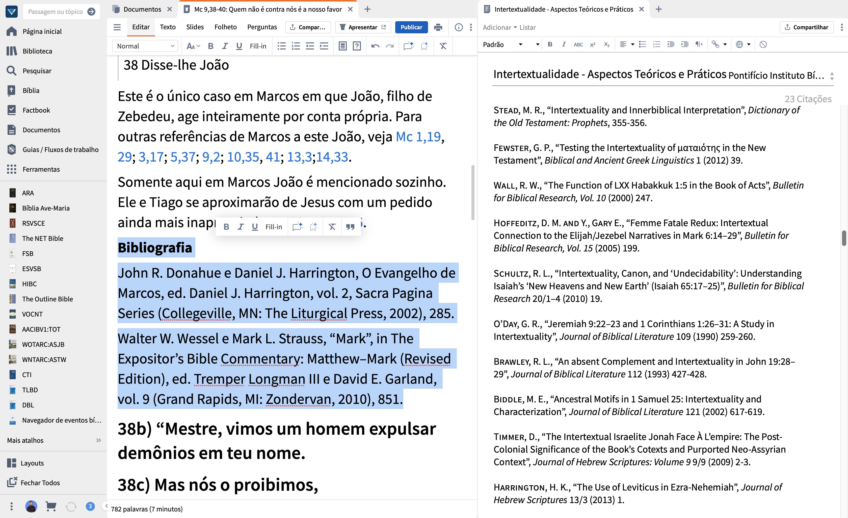
Task: Click the Apresentar button
Action: click(x=363, y=27)
